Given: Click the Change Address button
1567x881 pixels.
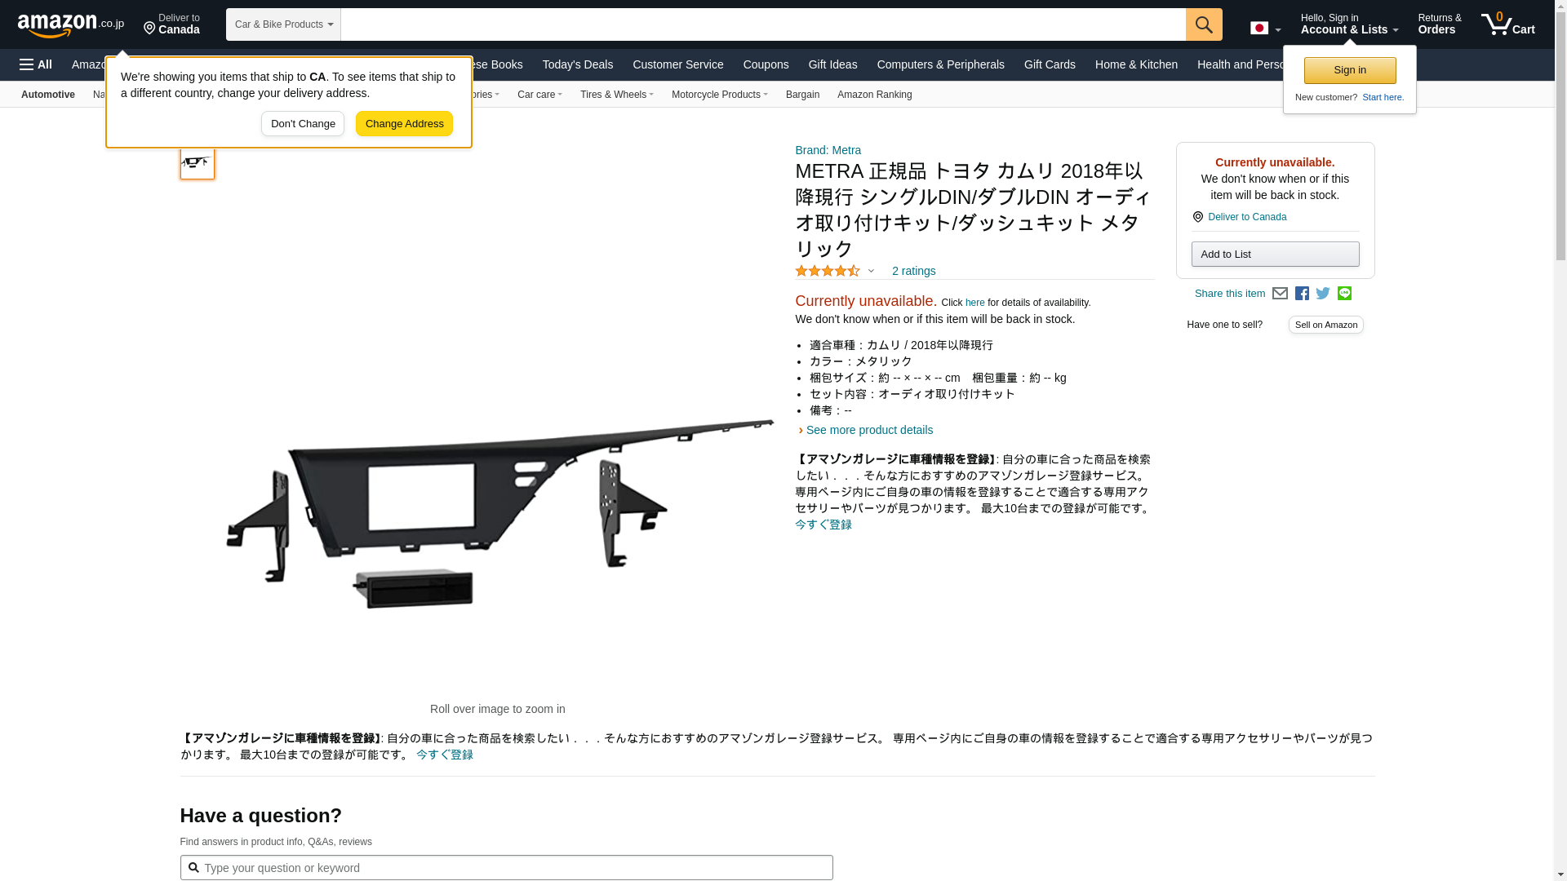Looking at the screenshot, I should click(x=404, y=124).
